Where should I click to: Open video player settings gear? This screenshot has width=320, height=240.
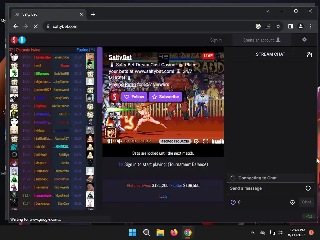[x=196, y=141]
